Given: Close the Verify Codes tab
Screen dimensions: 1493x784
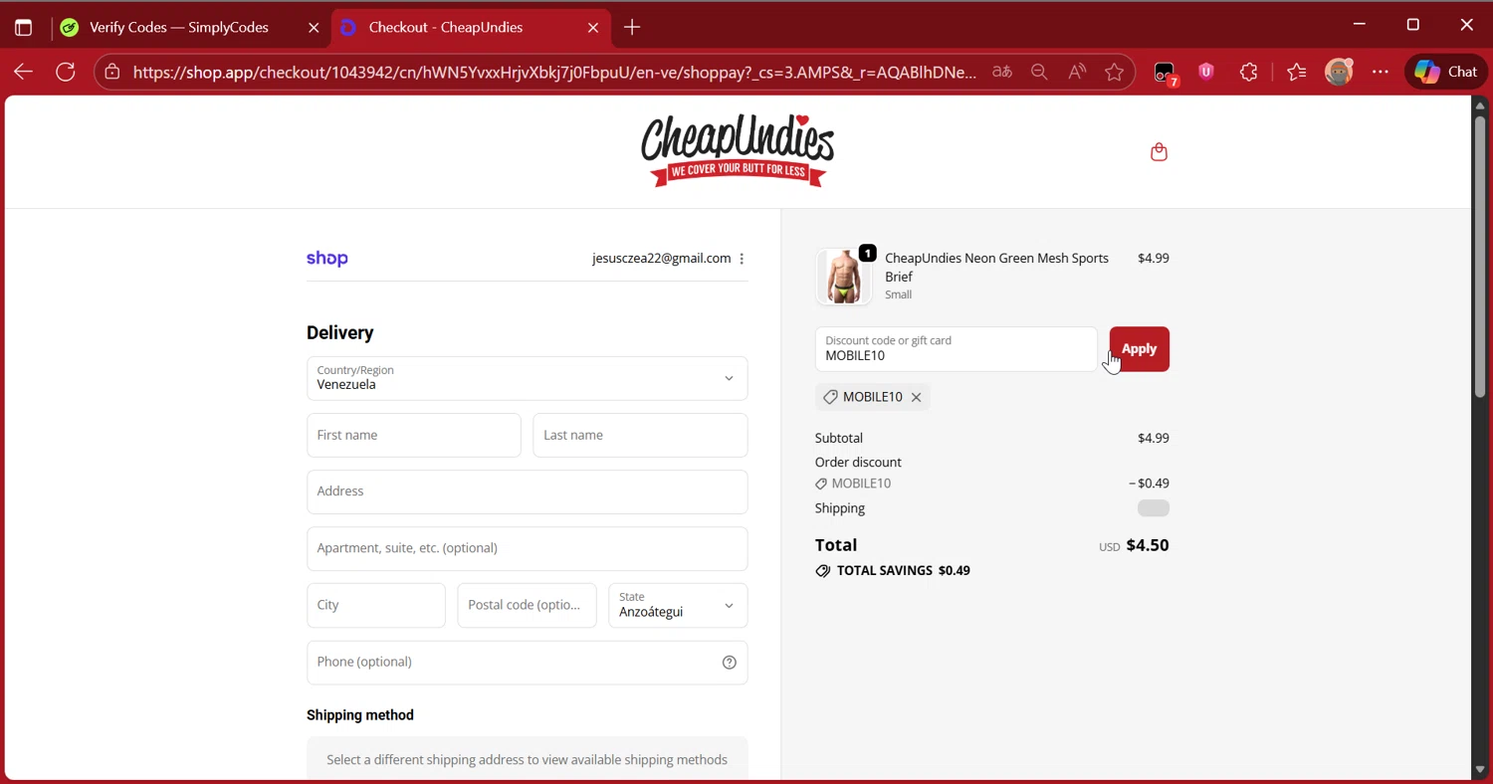Looking at the screenshot, I should tap(314, 28).
